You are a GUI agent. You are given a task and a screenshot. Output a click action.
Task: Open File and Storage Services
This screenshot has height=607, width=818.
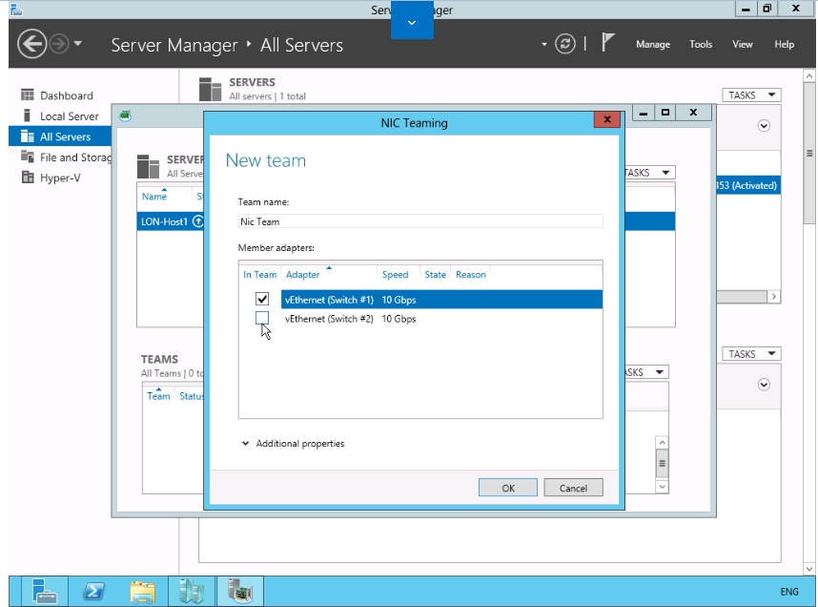(75, 157)
